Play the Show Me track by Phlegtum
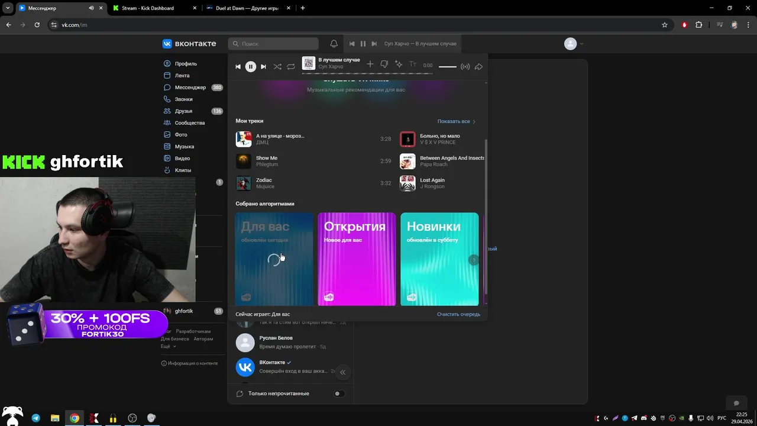This screenshot has height=426, width=757. click(x=313, y=161)
